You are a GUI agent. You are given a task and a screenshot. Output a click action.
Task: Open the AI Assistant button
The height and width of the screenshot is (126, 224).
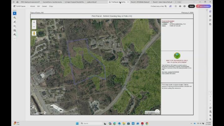pyautogui.click(x=203, y=6)
